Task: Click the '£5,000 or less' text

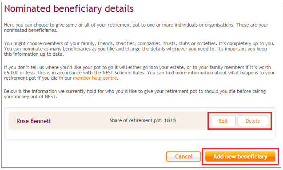Action: (19, 73)
